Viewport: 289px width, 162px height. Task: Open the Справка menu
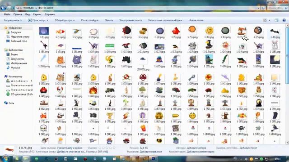click(x=50, y=14)
